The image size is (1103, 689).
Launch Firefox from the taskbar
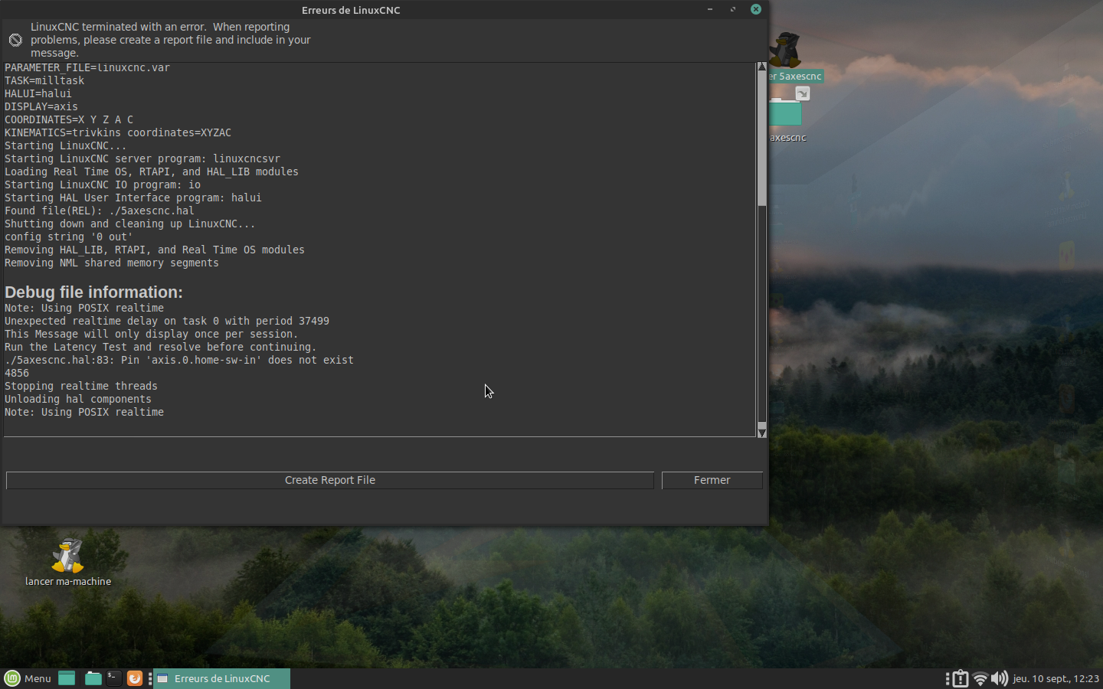pos(134,678)
